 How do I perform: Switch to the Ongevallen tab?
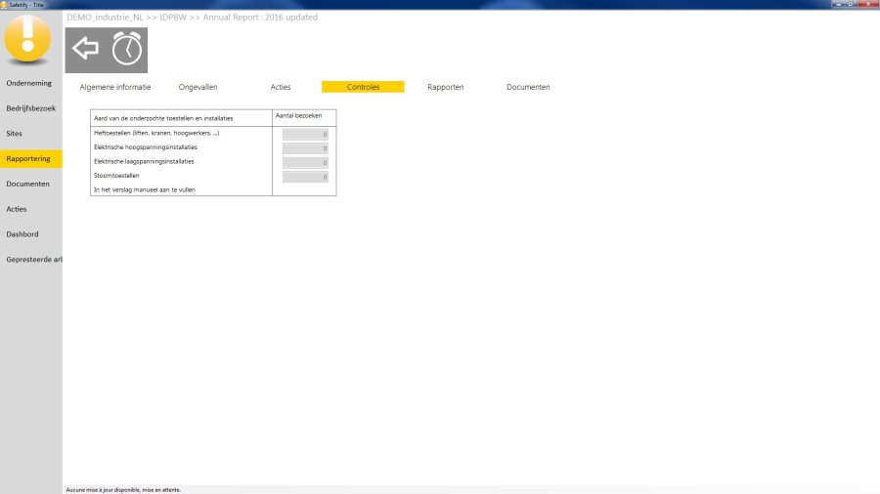(x=198, y=87)
